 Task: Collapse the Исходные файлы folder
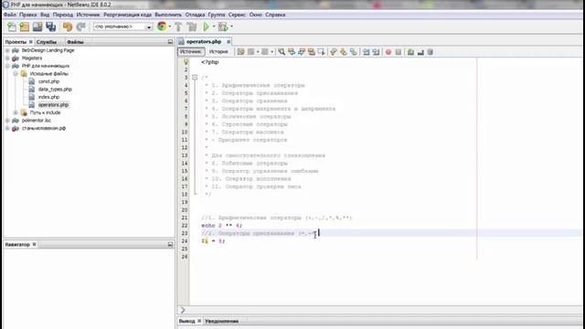16,74
